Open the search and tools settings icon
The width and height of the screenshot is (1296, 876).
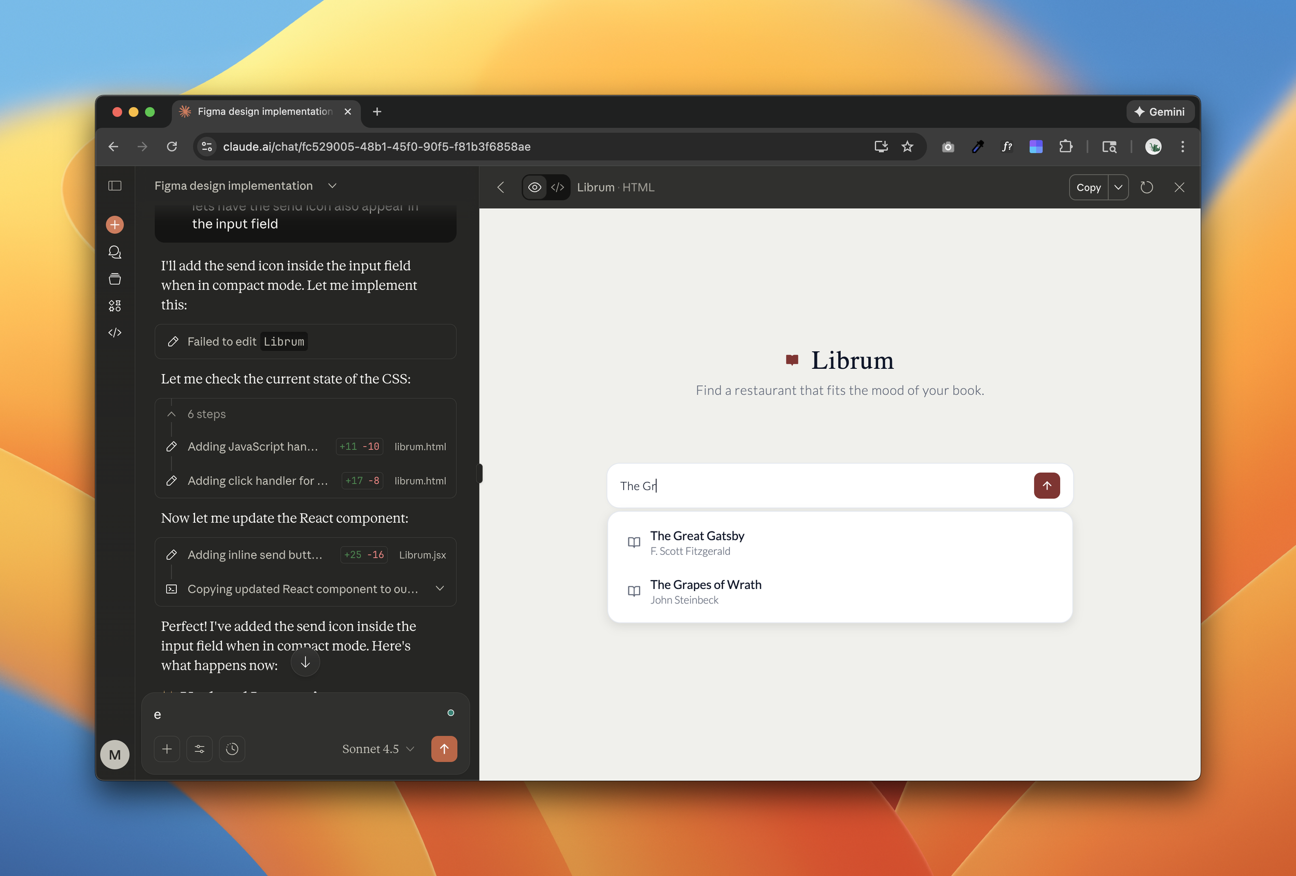click(200, 749)
